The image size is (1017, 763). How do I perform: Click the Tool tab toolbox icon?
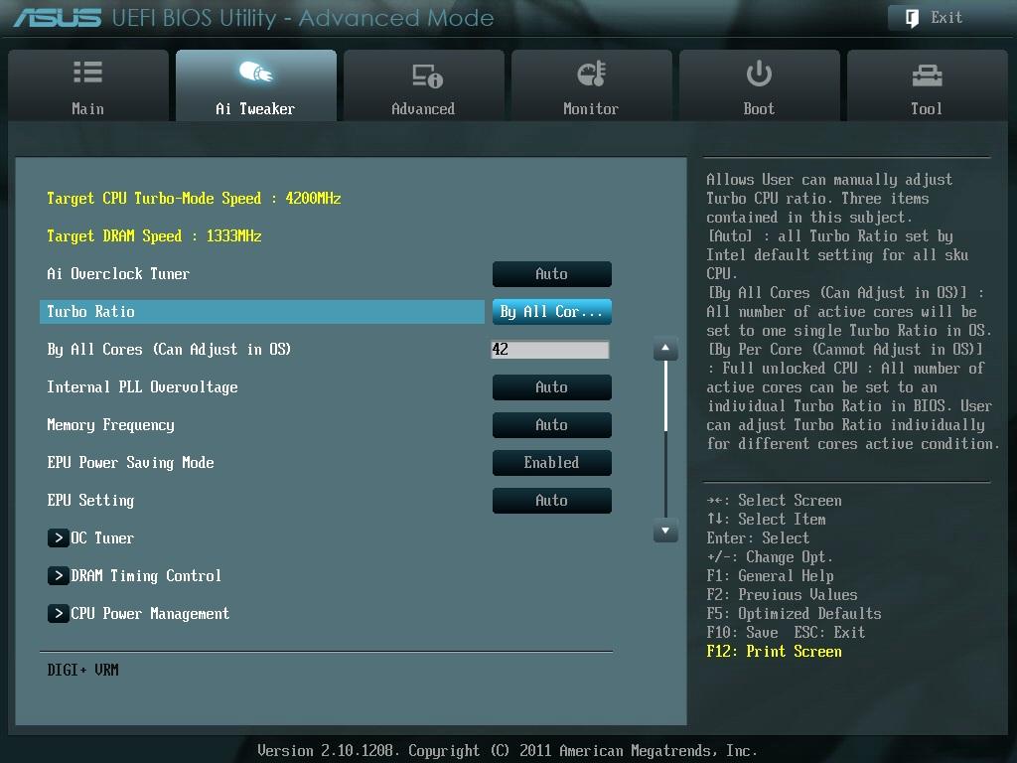pos(927,76)
